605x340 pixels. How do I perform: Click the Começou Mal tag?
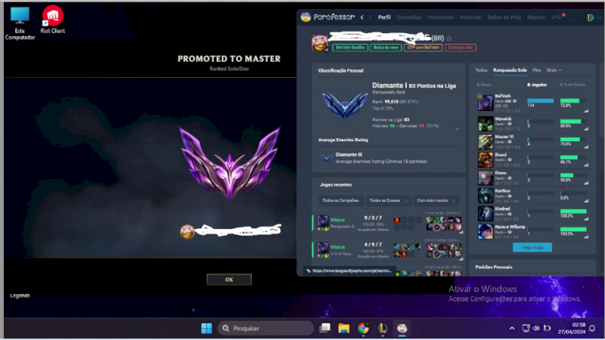(x=461, y=48)
